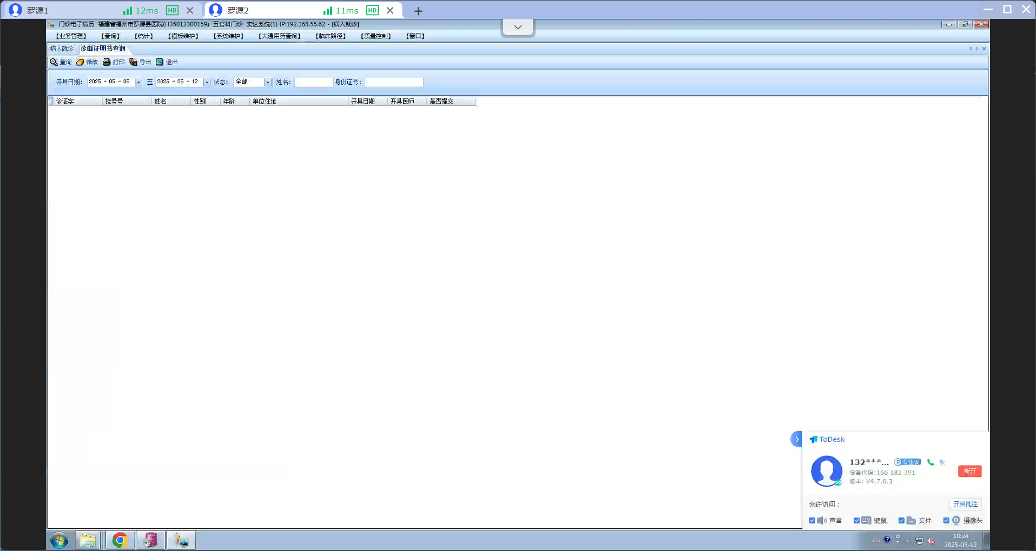Click the cursor pointer icon in ToDesk panel
The height and width of the screenshot is (551, 1036).
(x=942, y=462)
